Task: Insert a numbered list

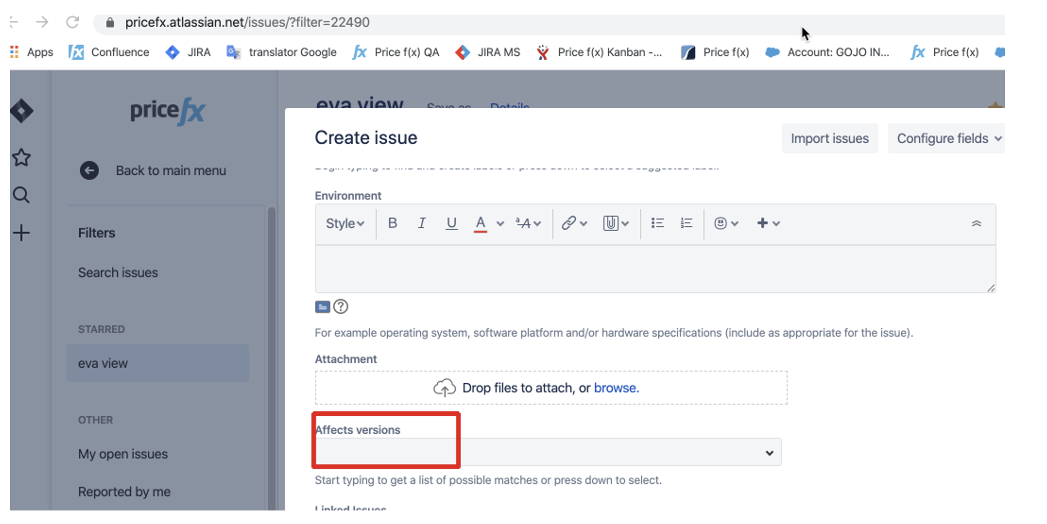Action: click(686, 223)
